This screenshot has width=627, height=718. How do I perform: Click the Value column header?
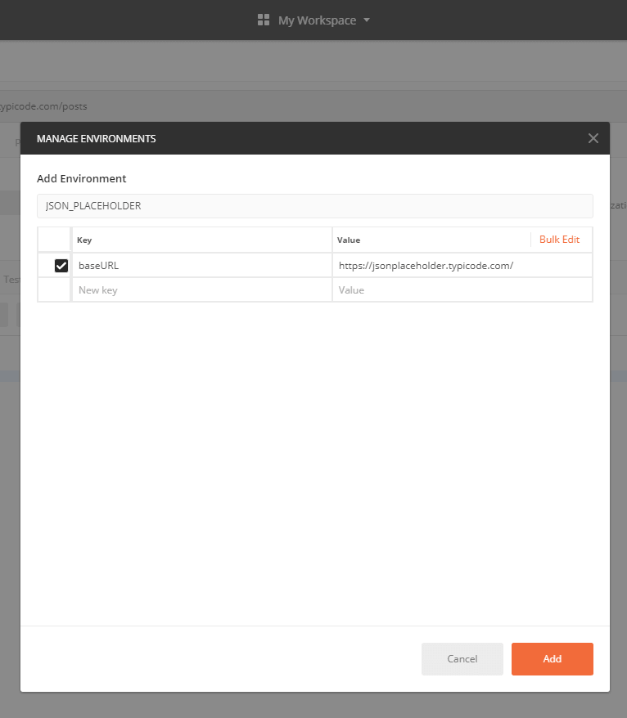(x=349, y=240)
